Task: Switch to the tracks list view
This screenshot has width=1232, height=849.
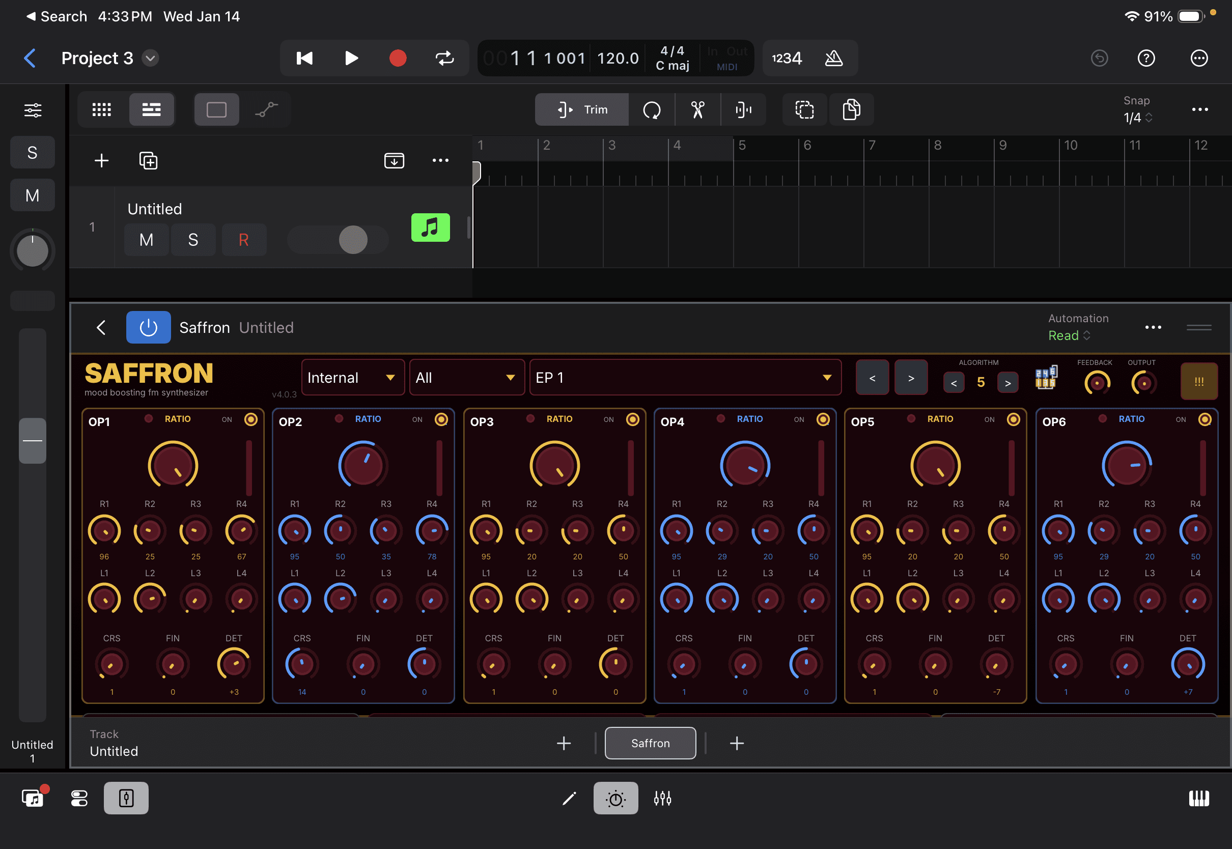Action: (x=152, y=109)
